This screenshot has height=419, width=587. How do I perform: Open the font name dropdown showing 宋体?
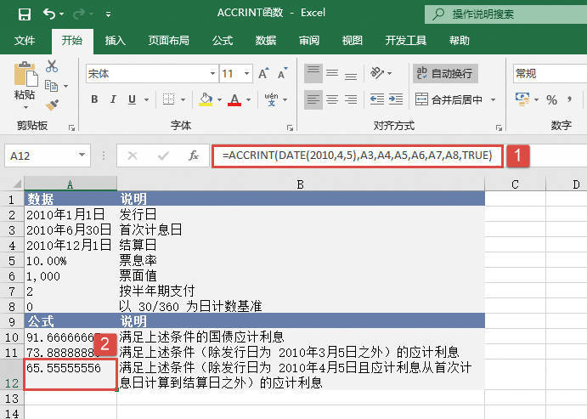(x=212, y=73)
